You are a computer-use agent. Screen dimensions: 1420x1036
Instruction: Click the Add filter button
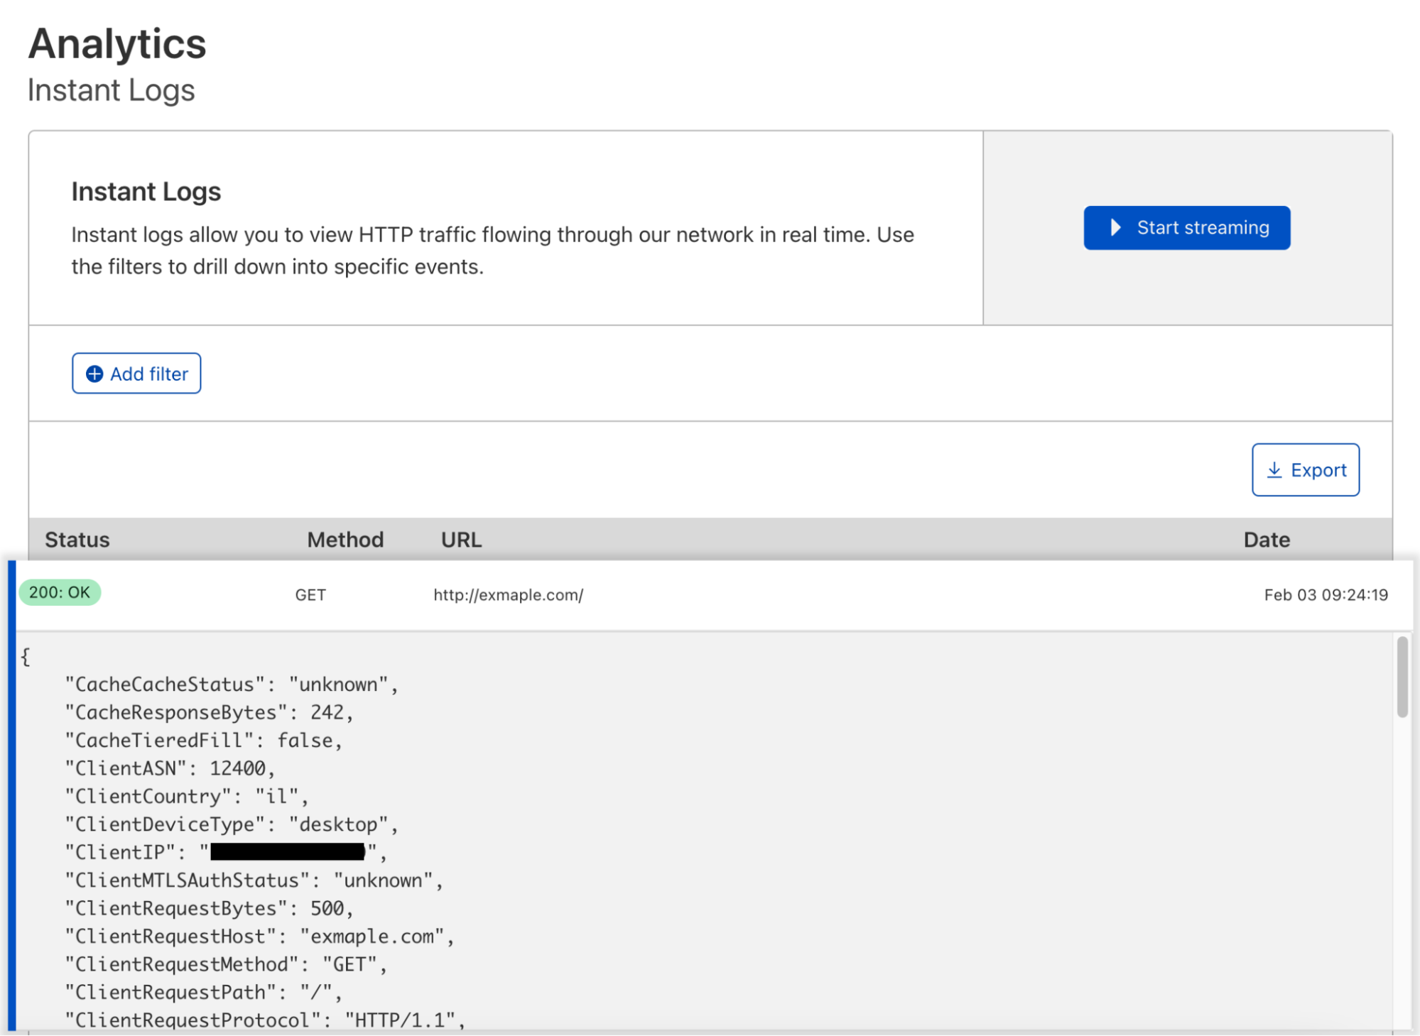tap(136, 373)
